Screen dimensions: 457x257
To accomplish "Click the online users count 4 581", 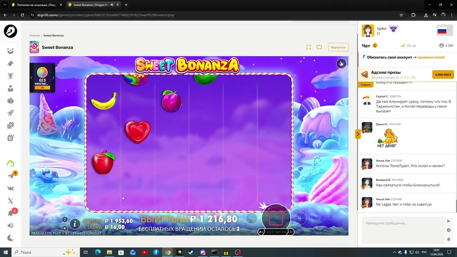I will click(x=446, y=46).
